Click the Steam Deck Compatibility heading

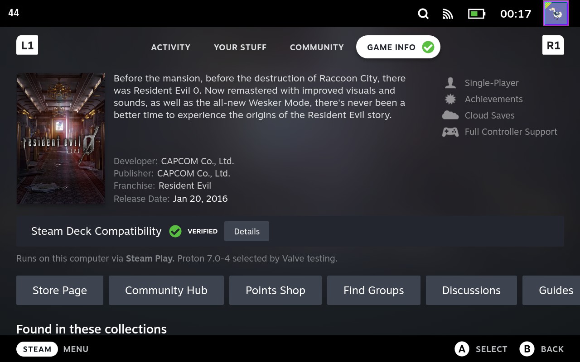coord(97,231)
